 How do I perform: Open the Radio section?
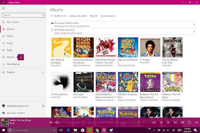(10, 50)
